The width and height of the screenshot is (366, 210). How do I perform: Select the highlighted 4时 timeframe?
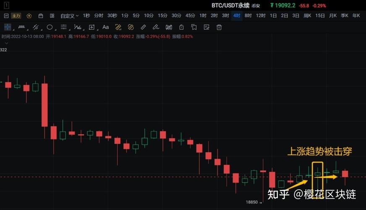tap(237, 16)
